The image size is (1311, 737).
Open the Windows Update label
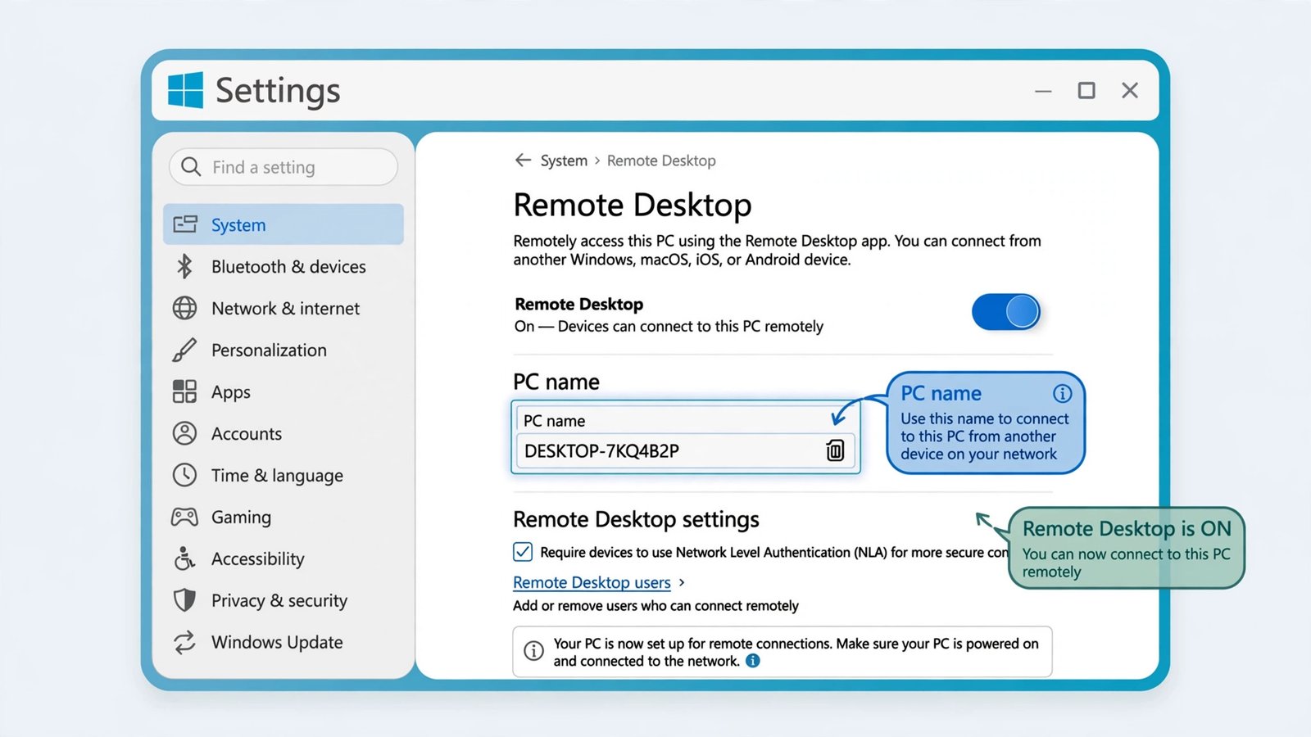click(x=277, y=643)
